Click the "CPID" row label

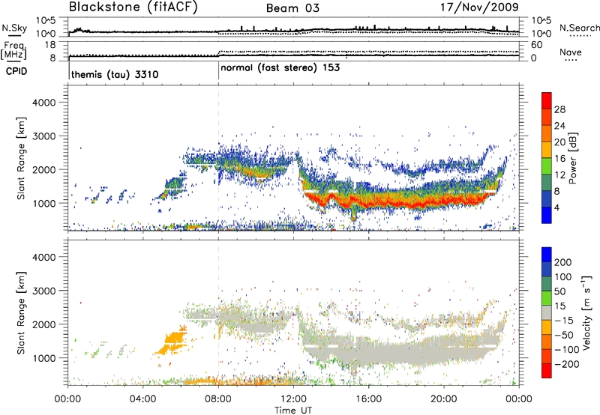(x=16, y=71)
